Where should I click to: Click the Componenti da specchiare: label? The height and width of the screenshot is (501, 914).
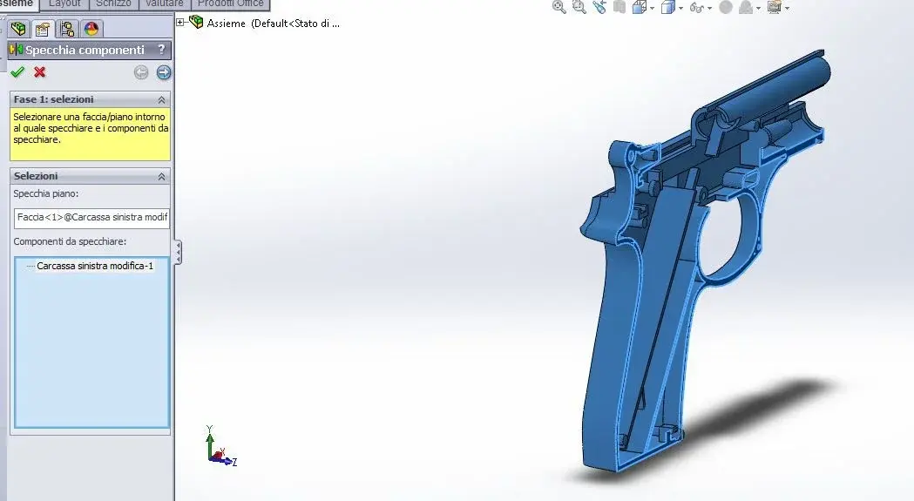click(x=70, y=241)
